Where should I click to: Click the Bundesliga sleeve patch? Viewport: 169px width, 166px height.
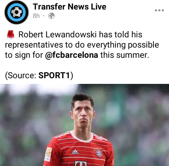[48, 154]
